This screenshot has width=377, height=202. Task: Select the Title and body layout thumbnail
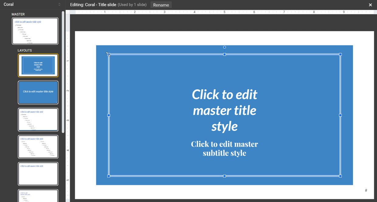click(x=38, y=119)
